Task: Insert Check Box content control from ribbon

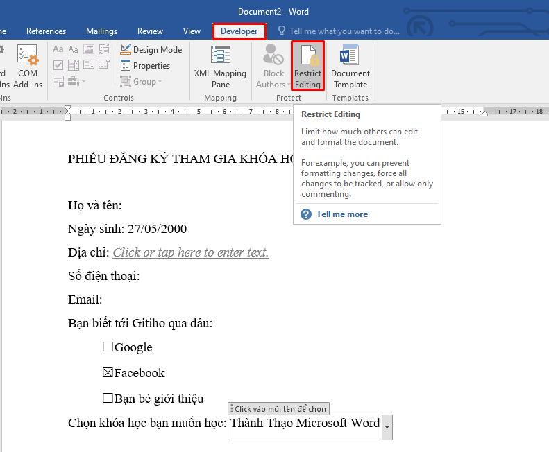Action: click(58, 66)
